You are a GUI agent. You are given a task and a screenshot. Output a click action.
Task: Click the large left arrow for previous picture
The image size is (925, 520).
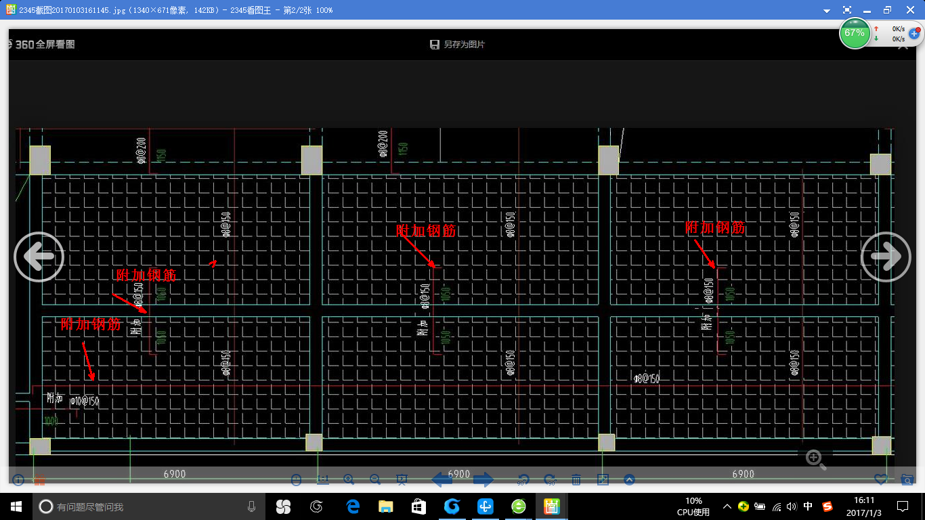click(39, 257)
